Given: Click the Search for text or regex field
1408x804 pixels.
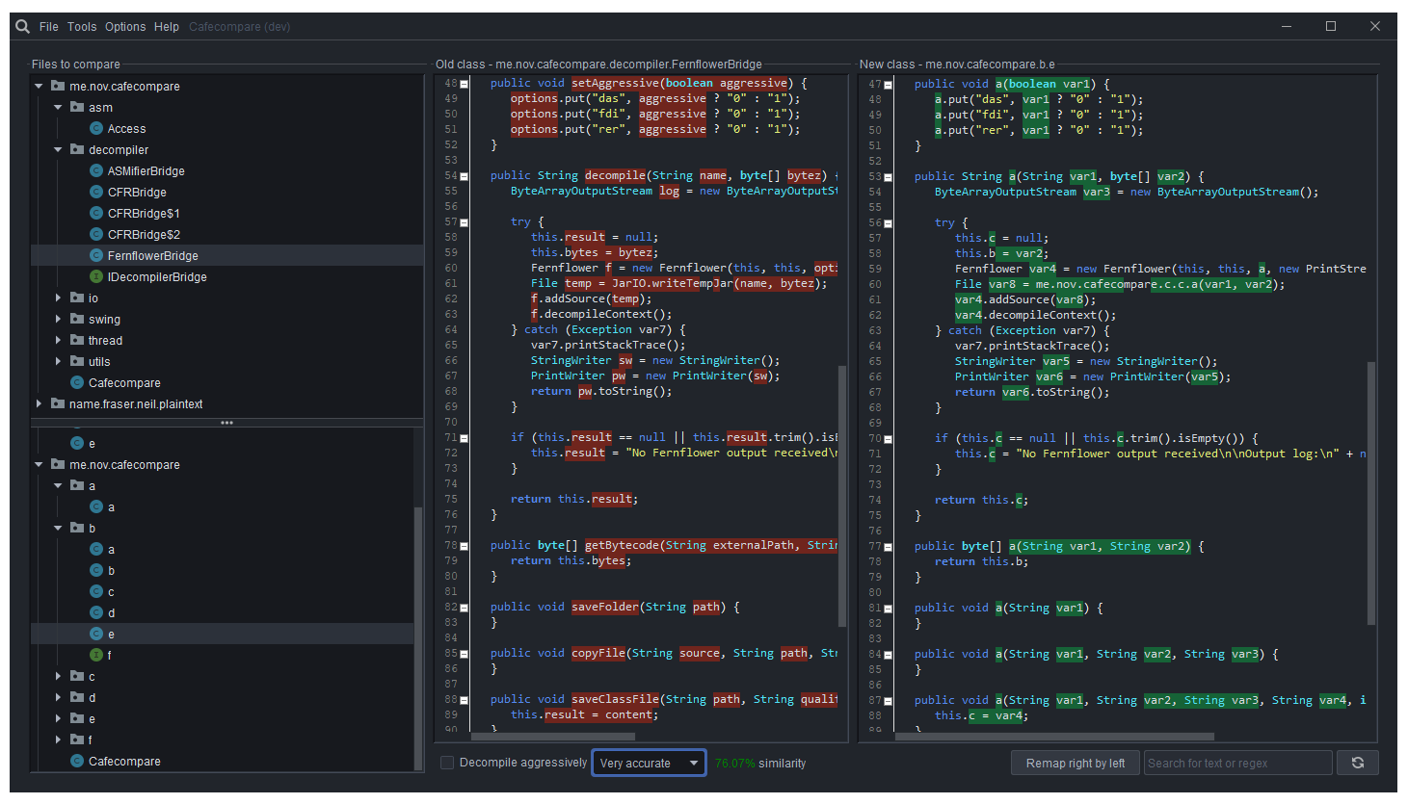Looking at the screenshot, I should [1236, 762].
